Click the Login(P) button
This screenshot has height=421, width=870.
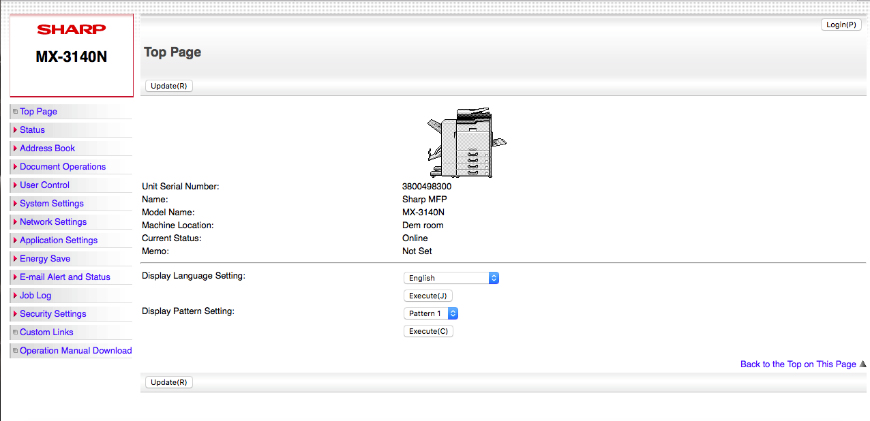(x=841, y=25)
